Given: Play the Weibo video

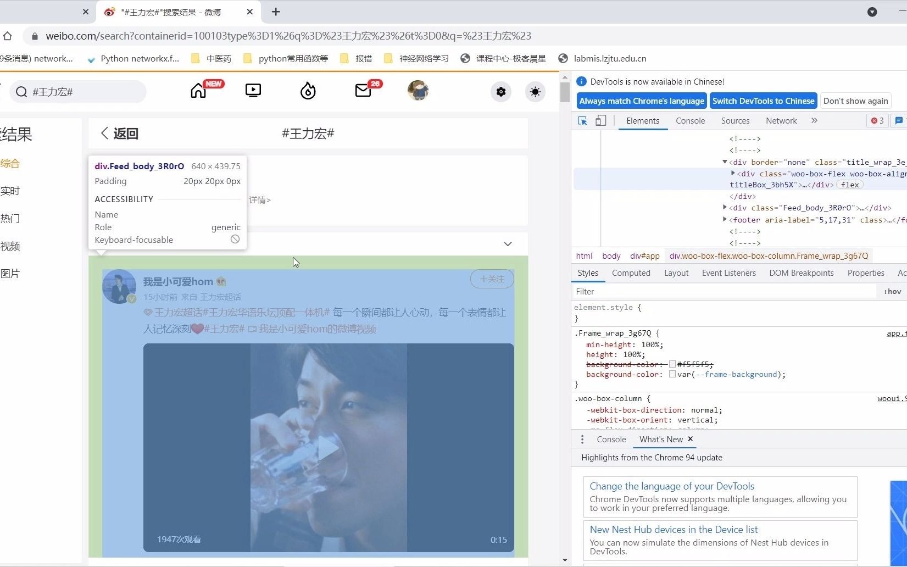Looking at the screenshot, I should point(329,448).
